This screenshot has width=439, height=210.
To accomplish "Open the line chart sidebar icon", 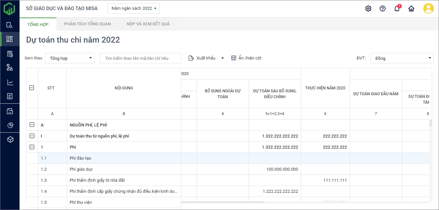I will coord(10,82).
